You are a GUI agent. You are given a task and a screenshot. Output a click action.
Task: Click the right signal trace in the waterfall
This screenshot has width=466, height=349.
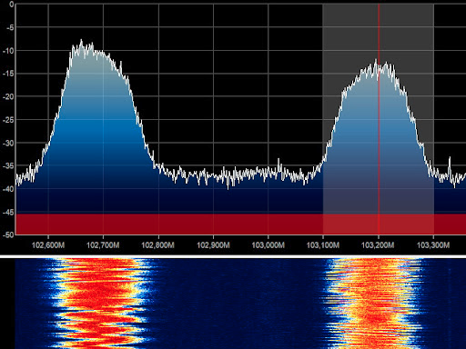[375, 303]
